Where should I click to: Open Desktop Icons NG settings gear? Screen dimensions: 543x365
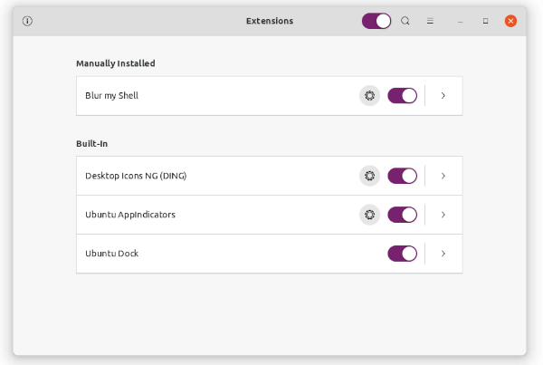point(369,176)
